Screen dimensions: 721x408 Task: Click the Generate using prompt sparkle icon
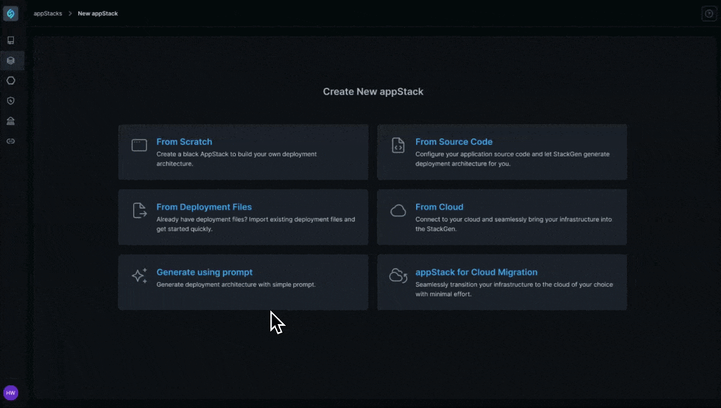[139, 275]
